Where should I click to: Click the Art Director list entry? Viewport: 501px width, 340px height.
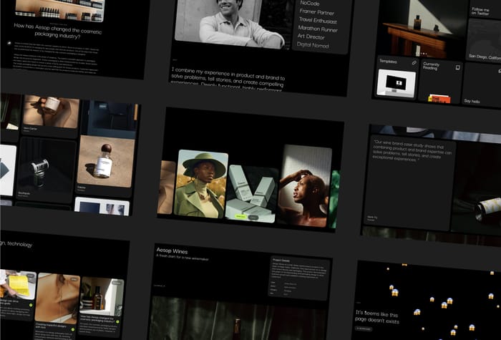(311, 37)
